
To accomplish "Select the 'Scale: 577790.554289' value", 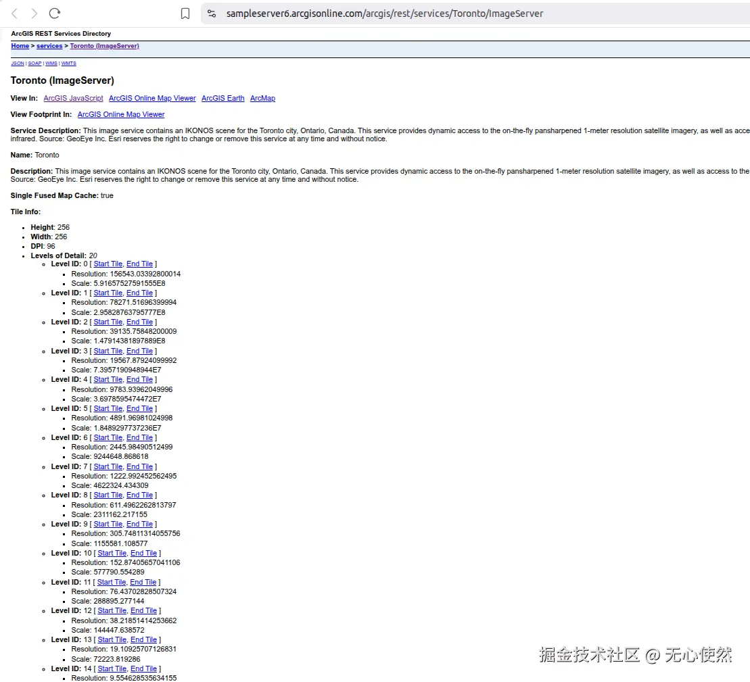I will click(x=108, y=572).
